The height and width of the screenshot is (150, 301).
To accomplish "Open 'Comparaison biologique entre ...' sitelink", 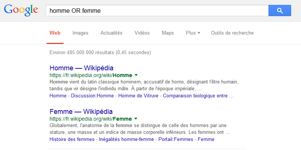I will pos(198,95).
